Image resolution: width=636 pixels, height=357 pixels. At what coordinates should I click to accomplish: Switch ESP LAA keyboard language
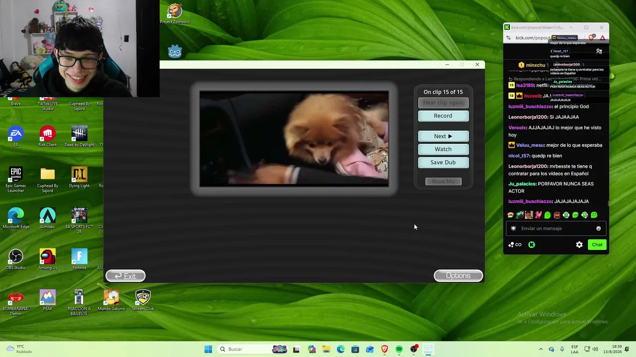pos(575,349)
